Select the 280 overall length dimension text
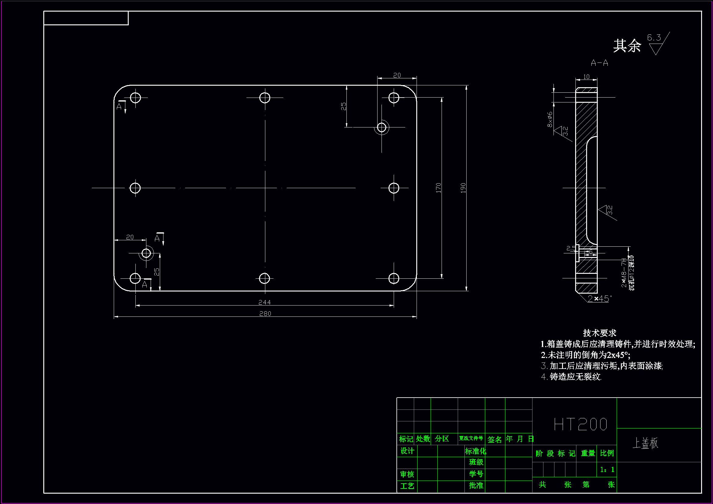The width and height of the screenshot is (713, 504). click(265, 314)
